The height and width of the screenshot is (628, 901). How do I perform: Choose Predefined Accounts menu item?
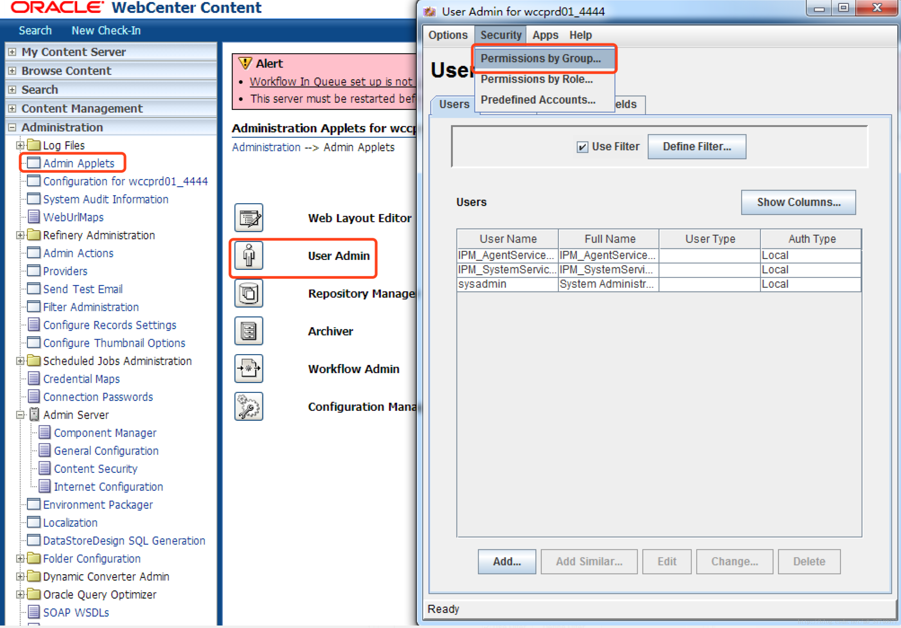coord(544,100)
